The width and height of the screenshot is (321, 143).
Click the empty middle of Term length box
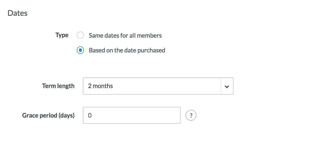[165, 86]
